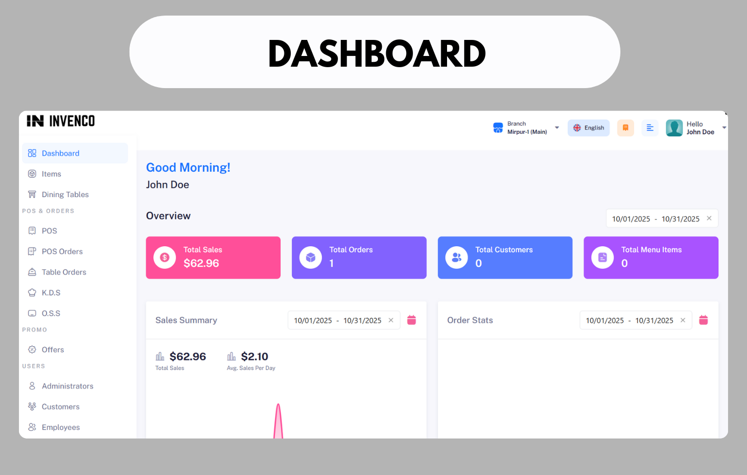Open the Order Stats calendar picker
The image size is (747, 475).
[x=703, y=320]
